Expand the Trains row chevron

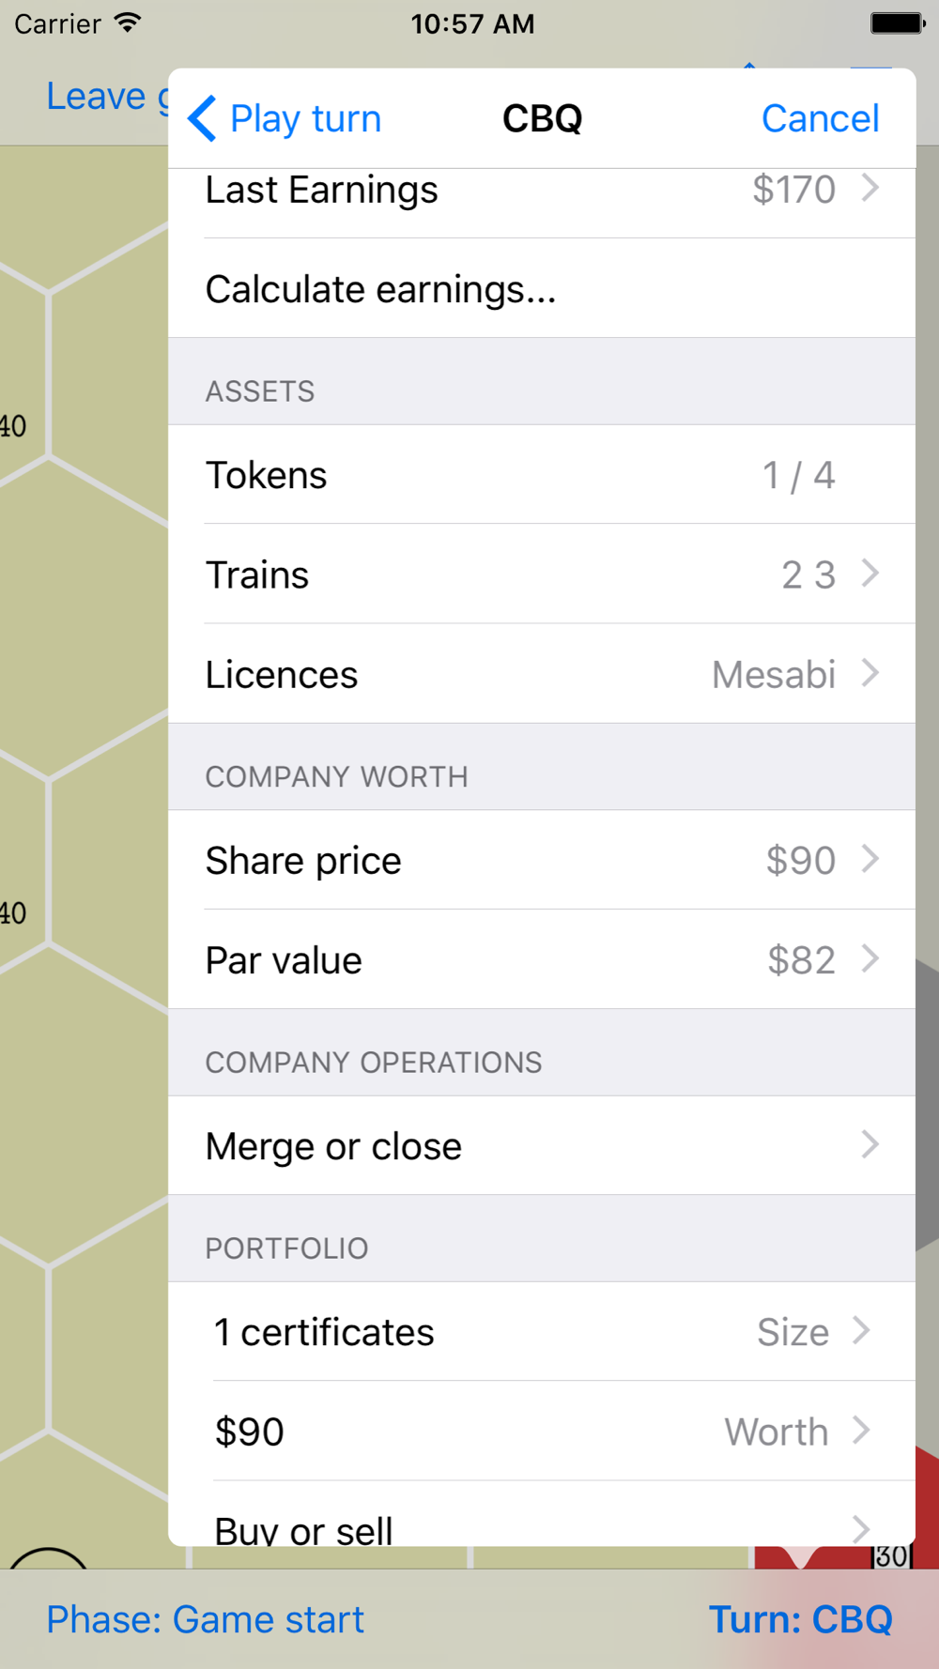(x=870, y=574)
